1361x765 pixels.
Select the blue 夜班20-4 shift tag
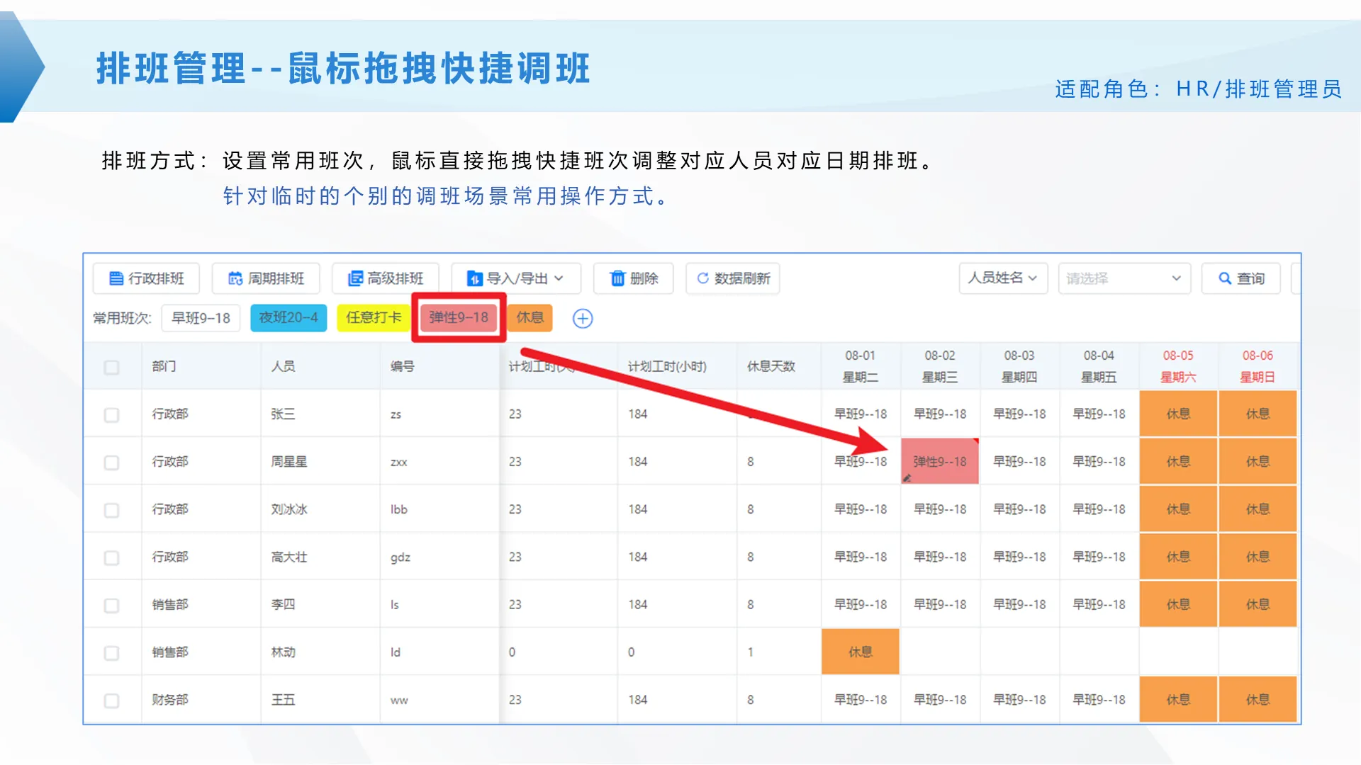(x=289, y=318)
